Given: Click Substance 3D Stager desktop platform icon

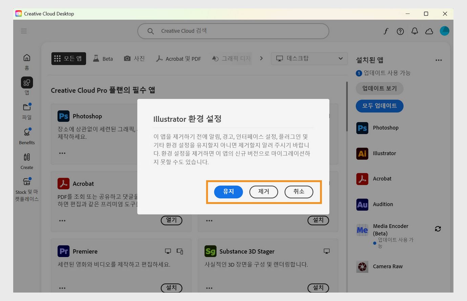Looking at the screenshot, I should 326,251.
